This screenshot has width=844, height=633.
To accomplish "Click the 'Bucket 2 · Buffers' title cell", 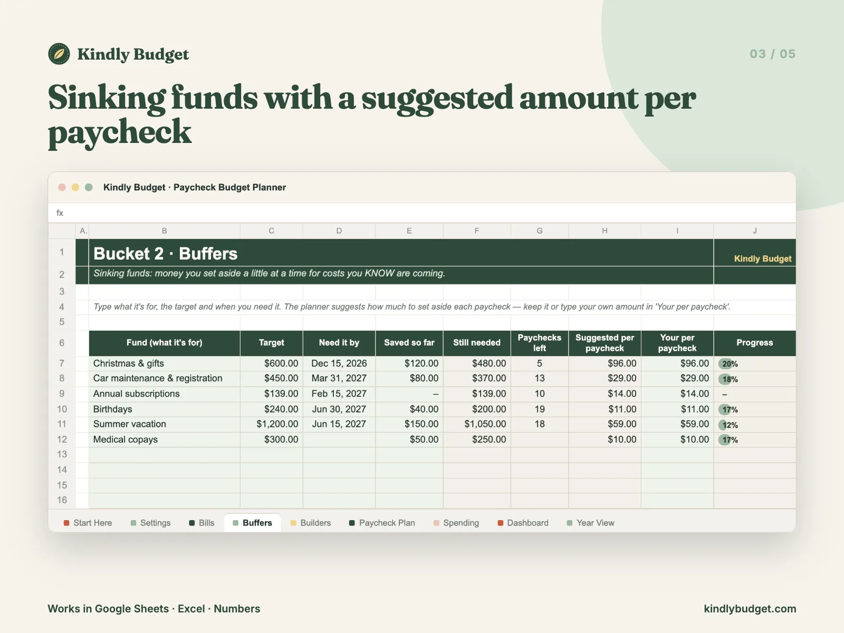I will point(401,253).
